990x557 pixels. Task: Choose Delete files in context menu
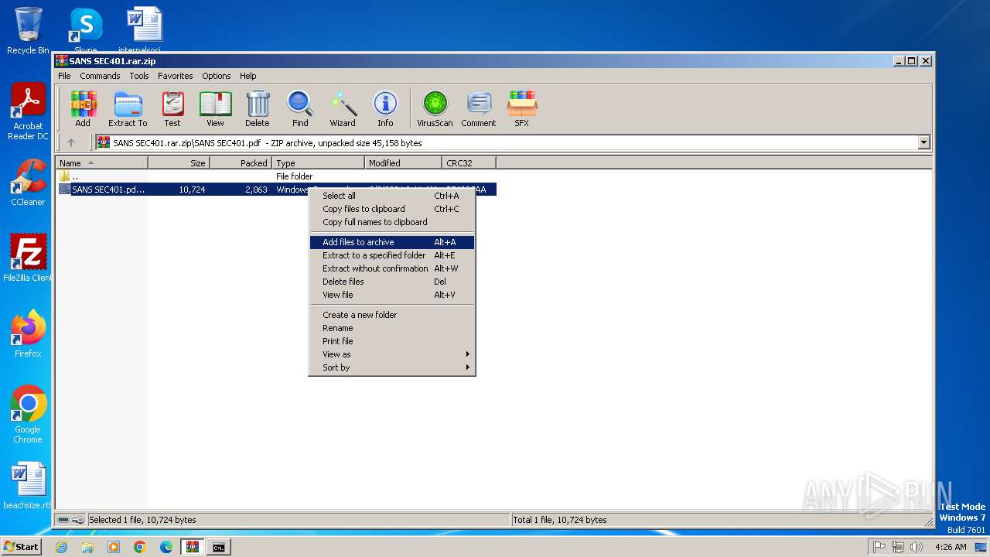click(392, 282)
